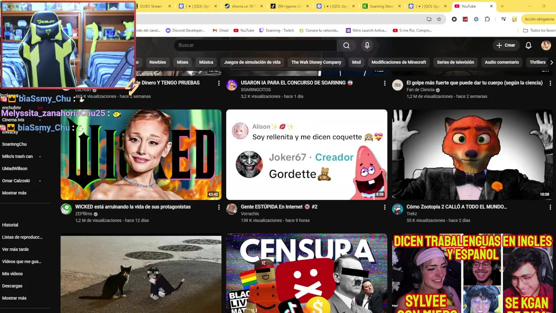Open a new browser tab with plus icon
The image size is (556, 313).
click(502, 6)
